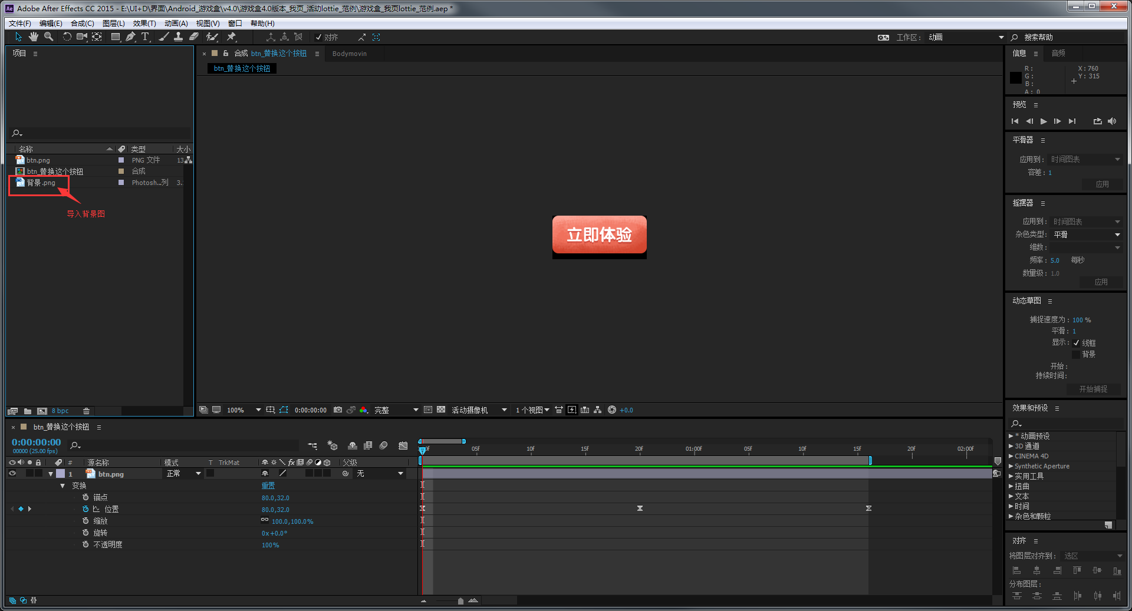Expand the CINEMA 4D effects category
The width and height of the screenshot is (1132, 611).
pyautogui.click(x=1011, y=456)
